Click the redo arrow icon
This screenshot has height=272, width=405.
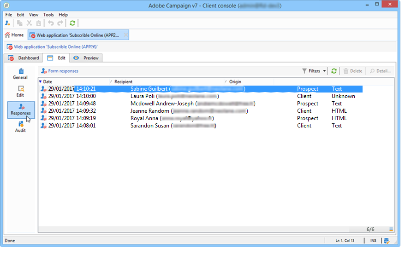coord(60,23)
